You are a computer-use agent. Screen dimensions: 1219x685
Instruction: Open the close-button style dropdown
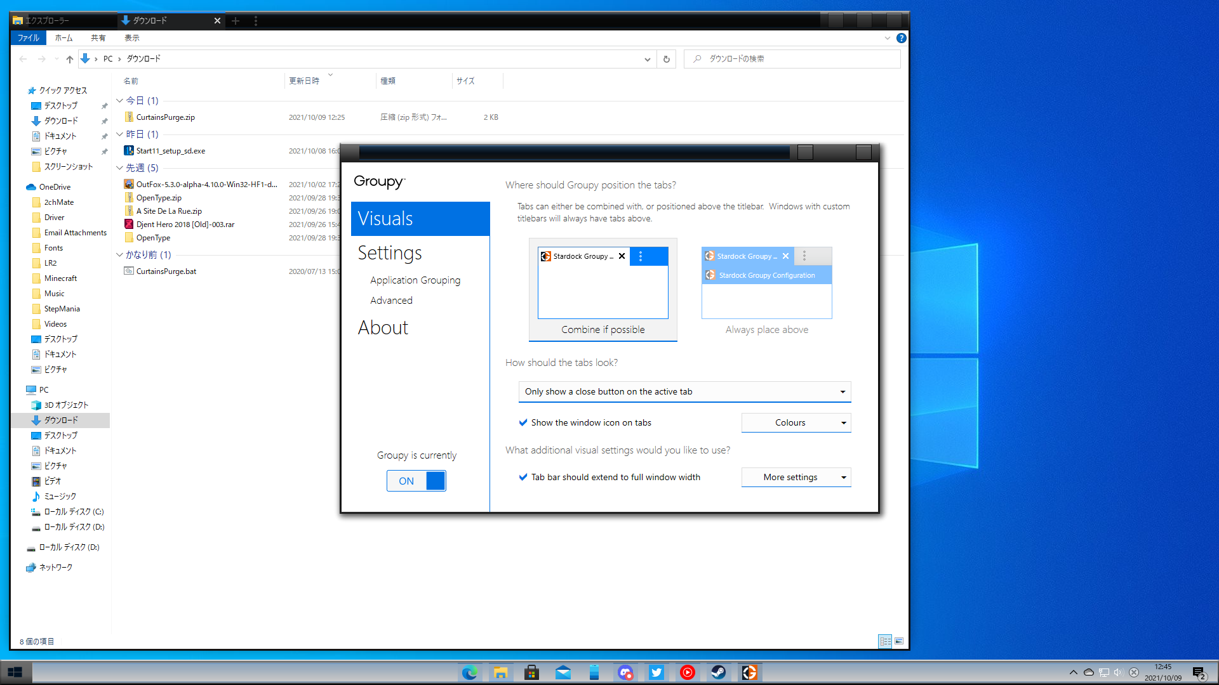tap(684, 391)
